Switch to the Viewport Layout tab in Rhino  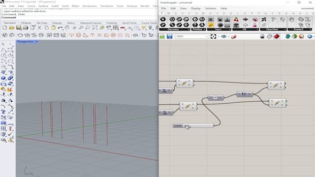point(91,23)
